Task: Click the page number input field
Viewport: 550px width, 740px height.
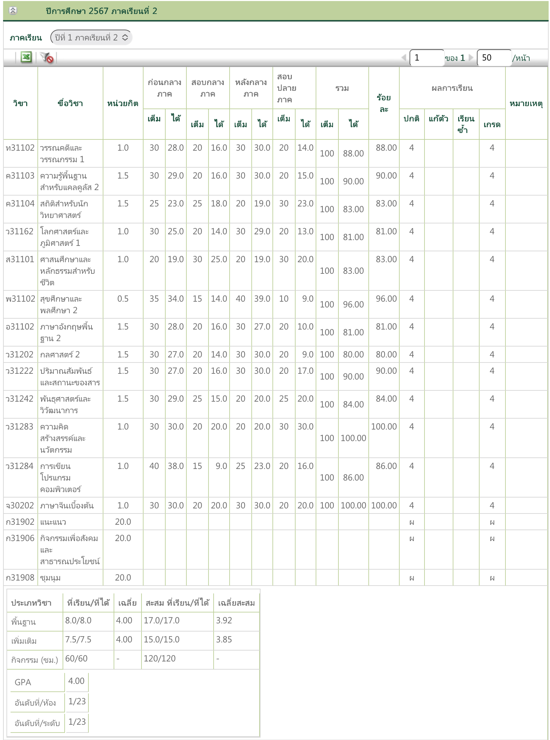Action: coord(427,57)
